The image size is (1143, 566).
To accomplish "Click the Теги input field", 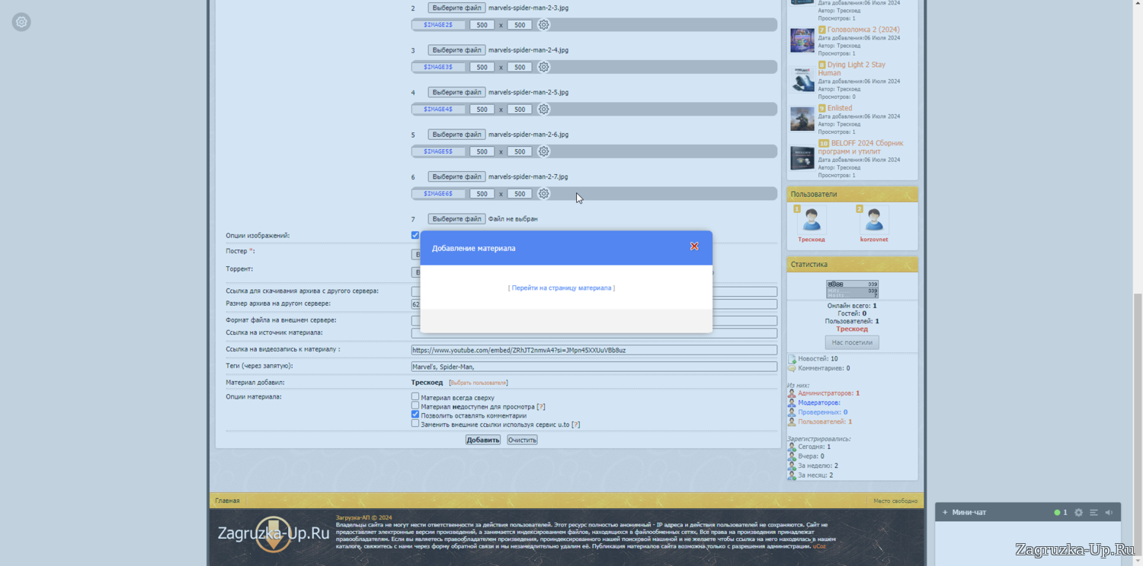I will coord(594,367).
